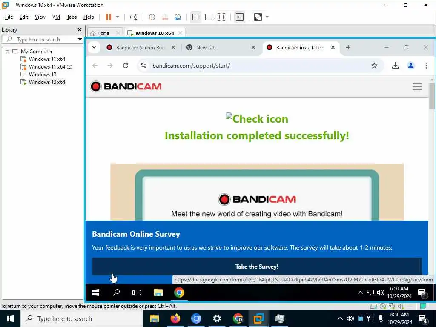436x327 pixels.
Task: Open the Library search filter dropdown arrow
Action: pos(80,39)
